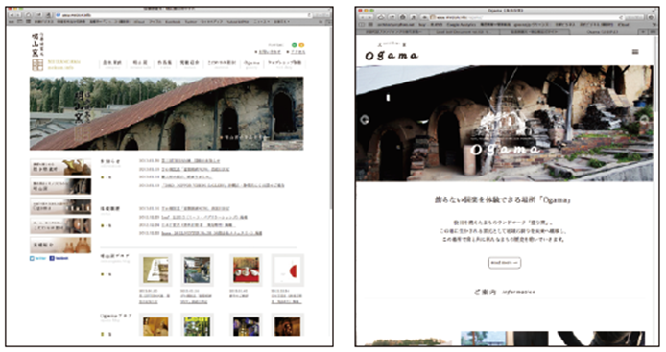Open the Ogama item in site navigation bar
The width and height of the screenshot is (666, 352).
pyautogui.click(x=251, y=64)
